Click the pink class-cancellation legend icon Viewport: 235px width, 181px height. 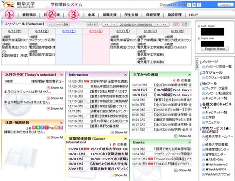pos(34,128)
